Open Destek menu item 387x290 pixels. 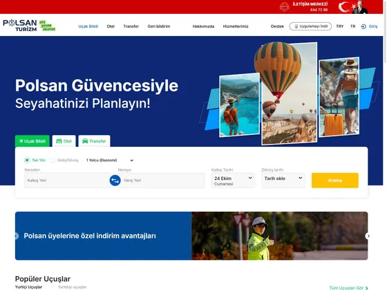point(277,26)
